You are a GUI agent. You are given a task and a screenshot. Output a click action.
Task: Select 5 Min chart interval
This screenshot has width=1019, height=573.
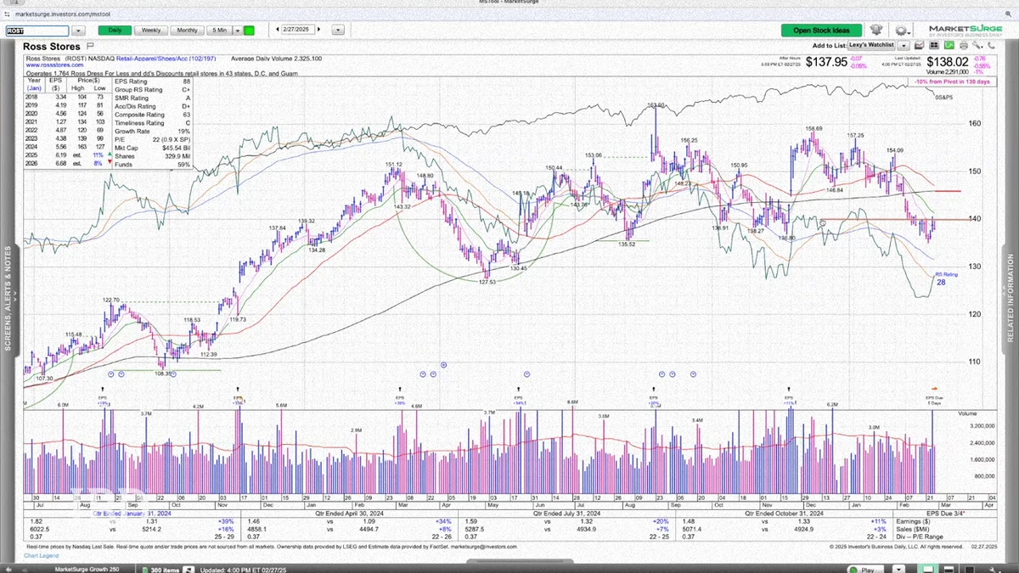[x=219, y=31]
